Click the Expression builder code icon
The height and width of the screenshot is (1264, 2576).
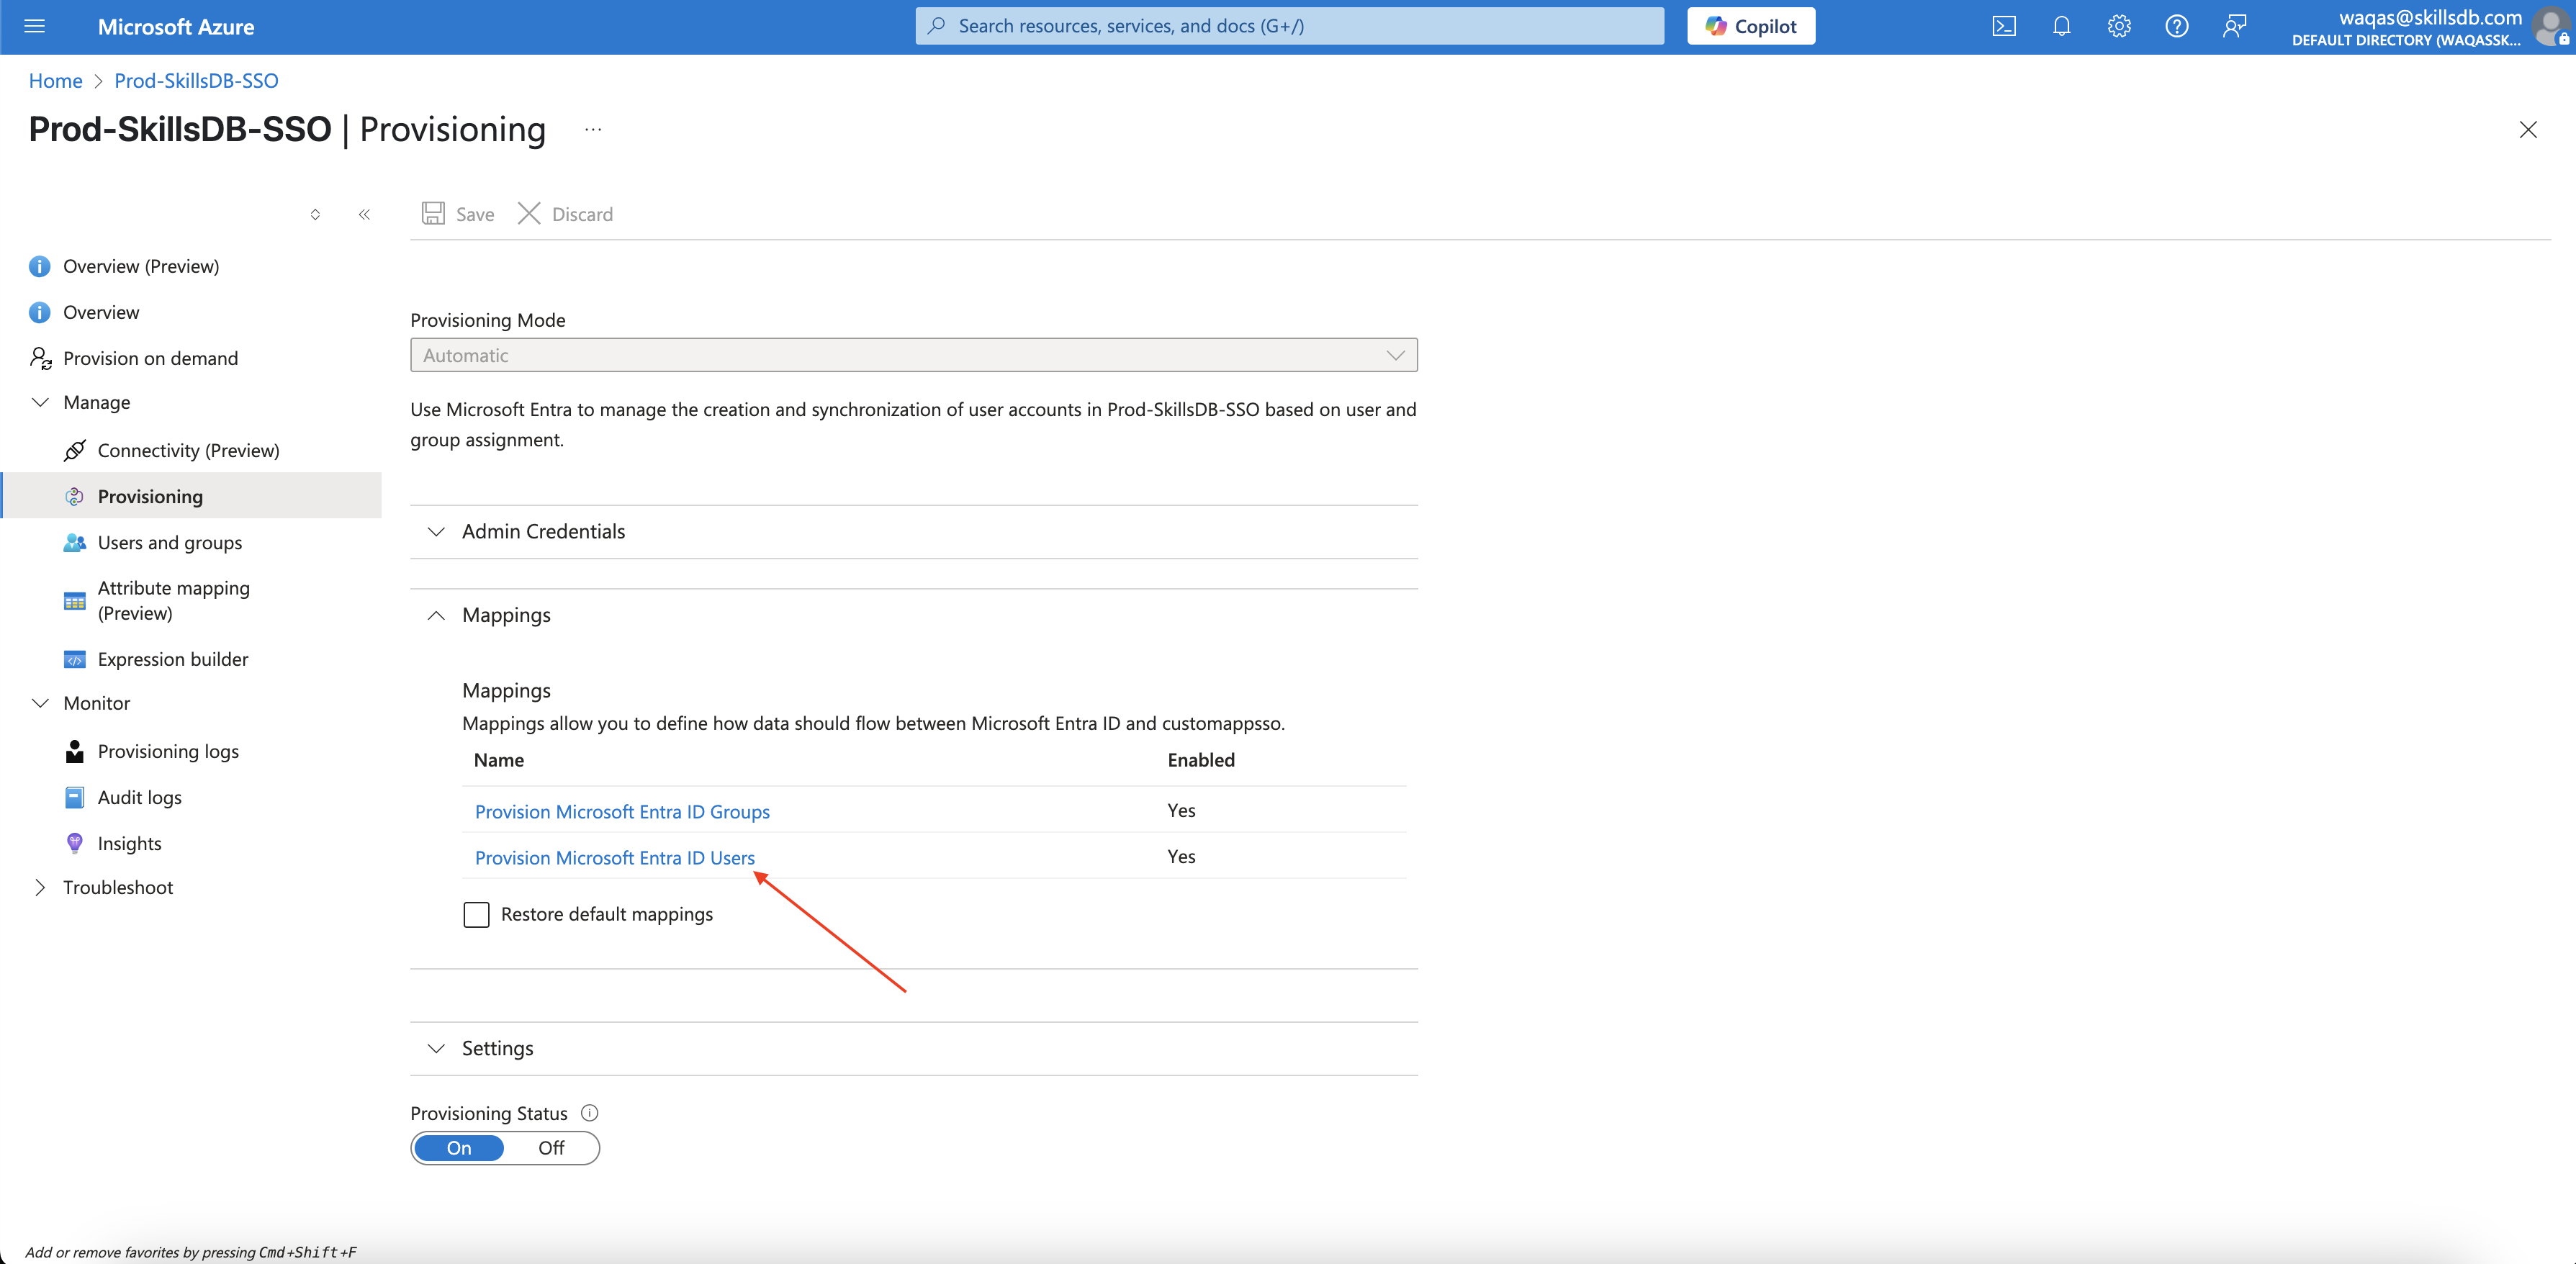tap(74, 659)
